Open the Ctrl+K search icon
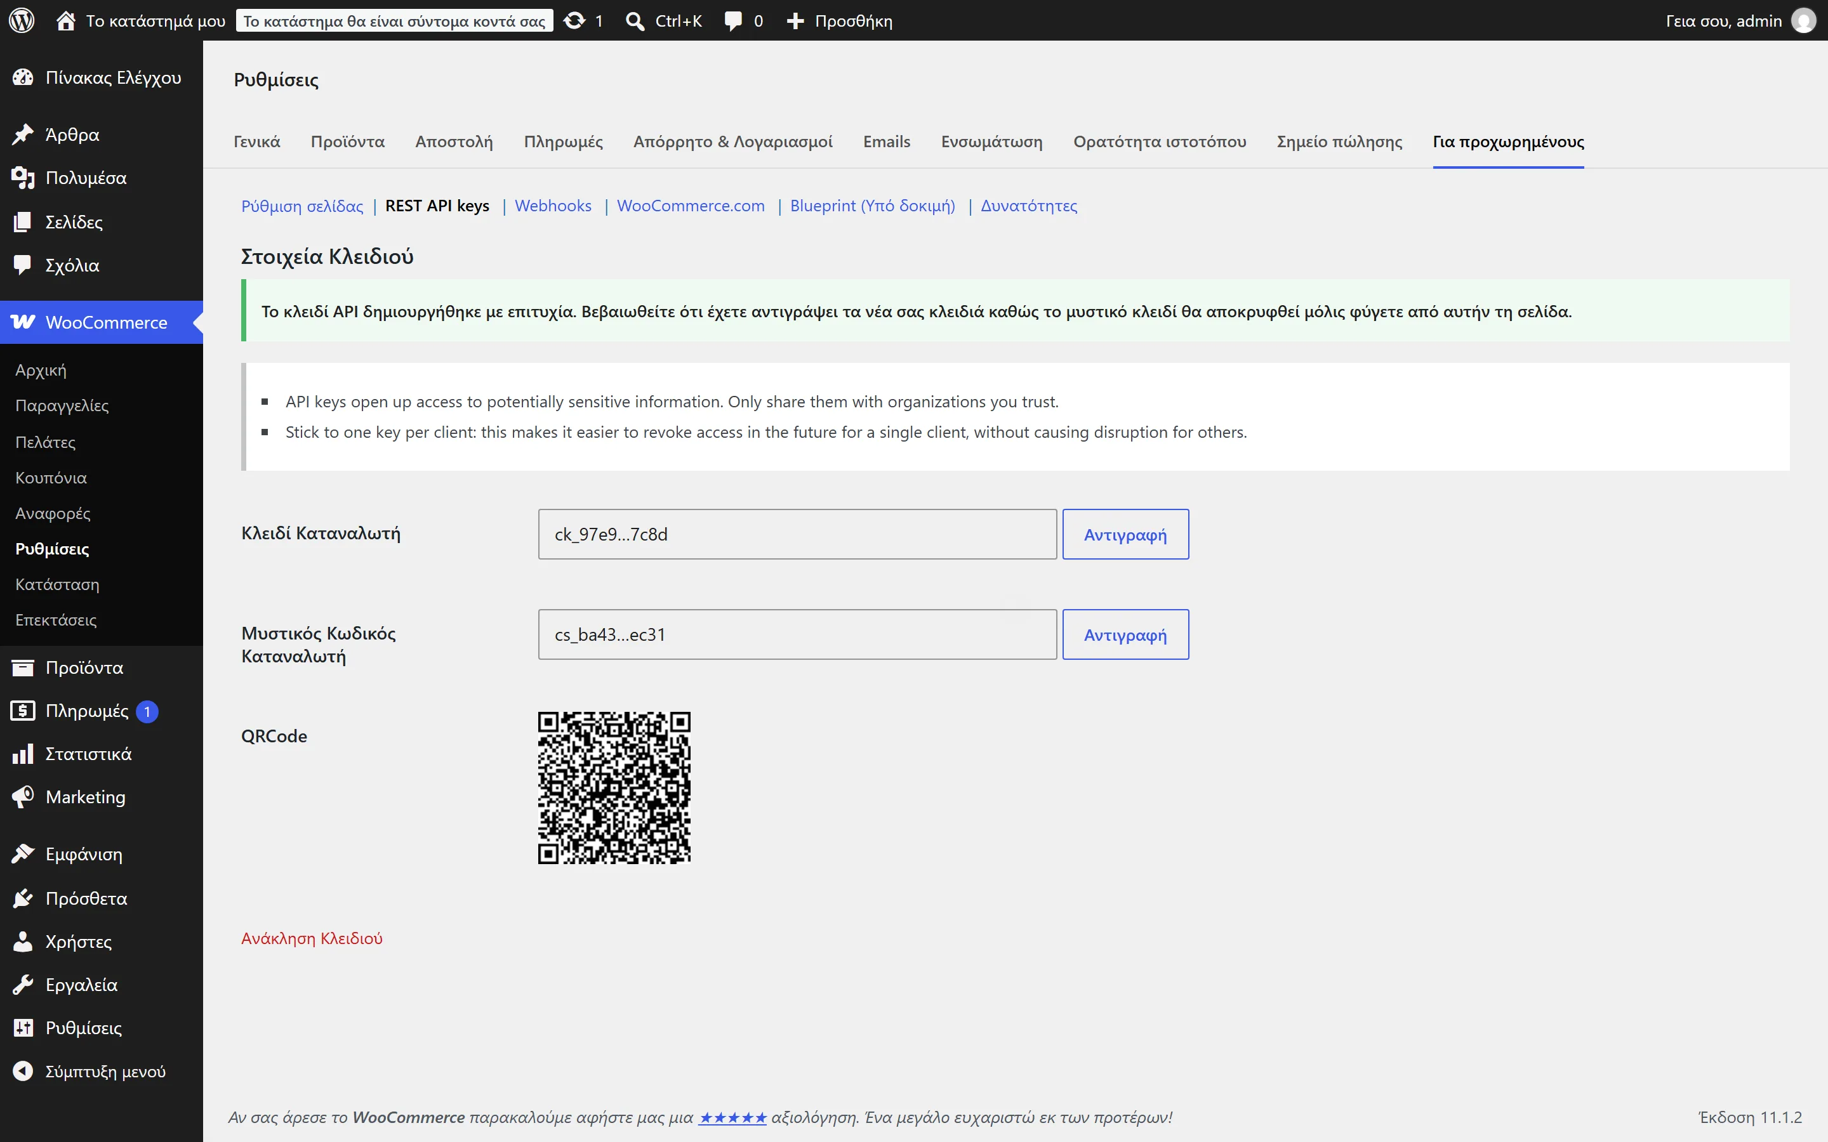The image size is (1828, 1142). pos(635,20)
